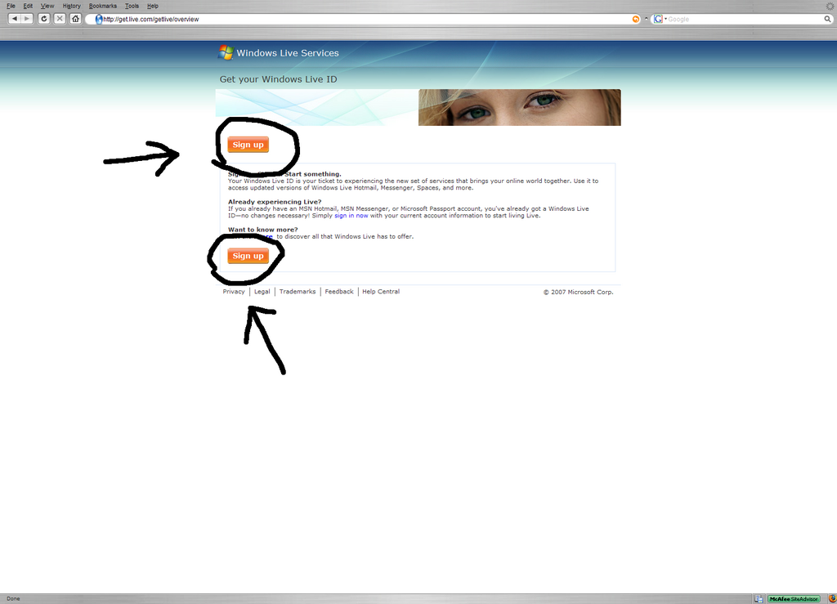Viewport: 837px width, 604px height.
Task: Open the Help menu
Action: [x=153, y=6]
